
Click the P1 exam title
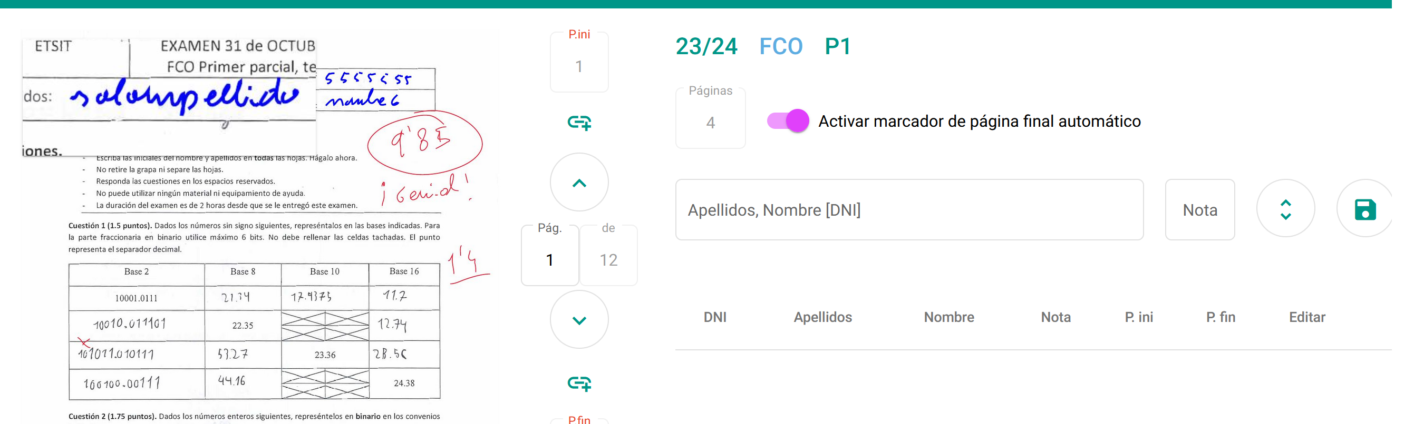click(x=837, y=47)
